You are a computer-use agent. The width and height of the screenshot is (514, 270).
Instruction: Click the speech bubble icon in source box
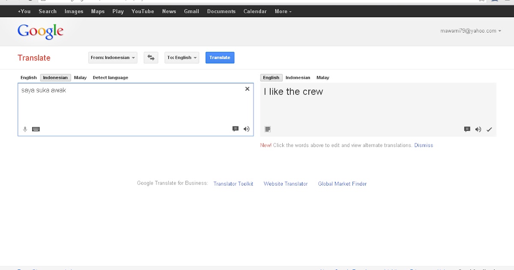[x=235, y=129]
